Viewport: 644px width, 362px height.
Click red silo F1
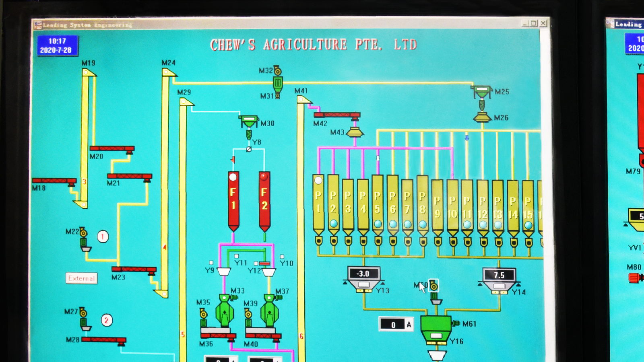point(233,201)
